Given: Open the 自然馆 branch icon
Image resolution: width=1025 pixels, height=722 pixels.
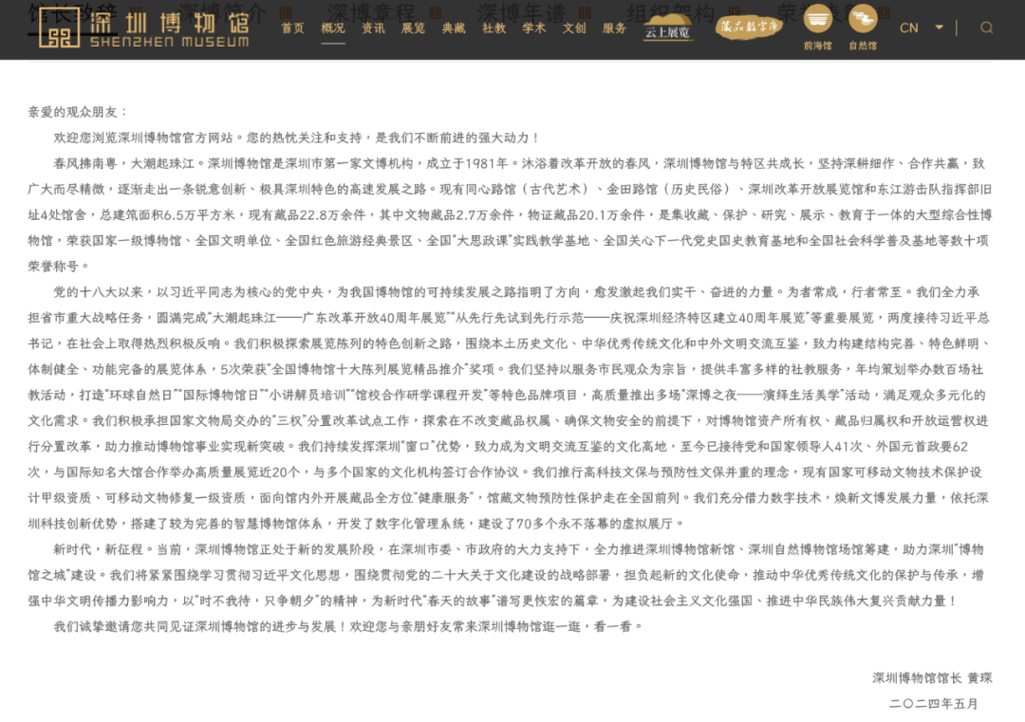Looking at the screenshot, I should coord(863,28).
